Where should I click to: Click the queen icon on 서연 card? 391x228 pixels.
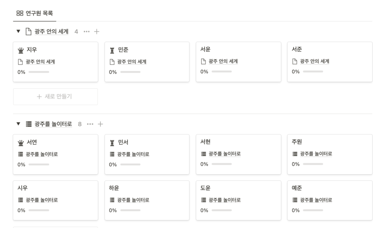pos(21,143)
